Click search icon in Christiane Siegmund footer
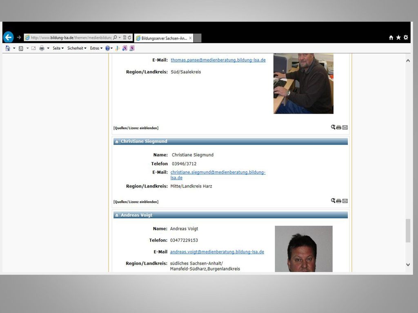 coord(333,201)
